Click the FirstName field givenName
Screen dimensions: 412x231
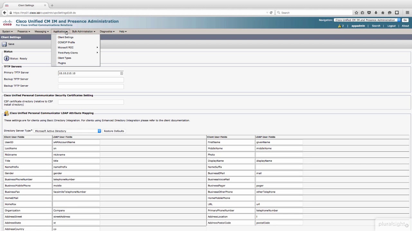tap(279, 142)
